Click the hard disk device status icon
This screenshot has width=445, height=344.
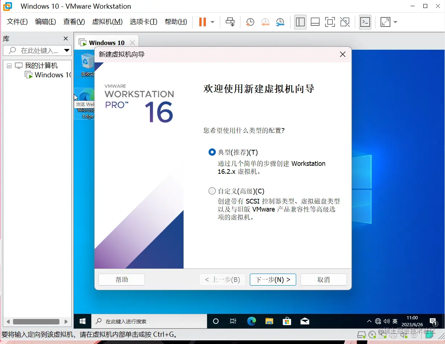[361, 334]
